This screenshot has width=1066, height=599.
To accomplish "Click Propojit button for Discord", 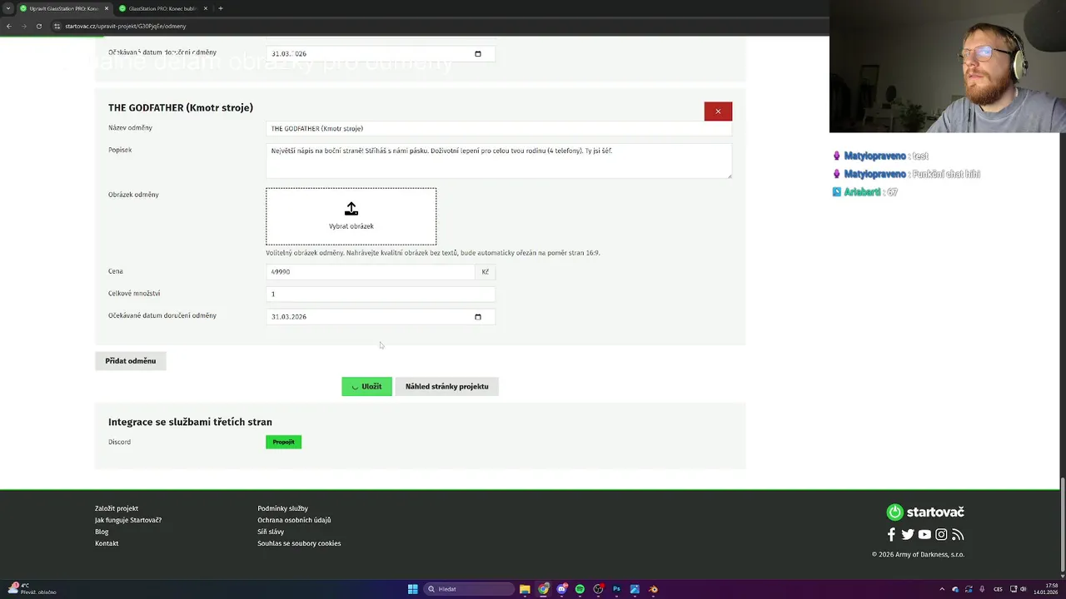I will coord(283,442).
